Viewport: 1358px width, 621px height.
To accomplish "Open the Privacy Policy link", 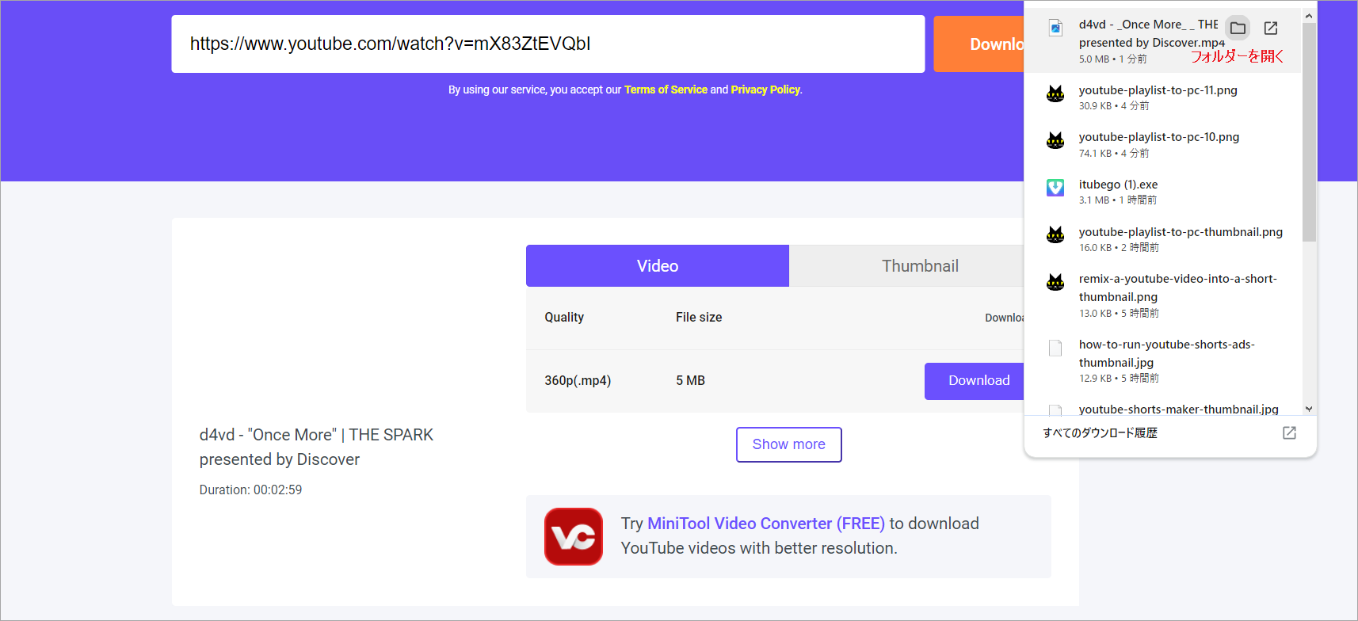I will (765, 90).
